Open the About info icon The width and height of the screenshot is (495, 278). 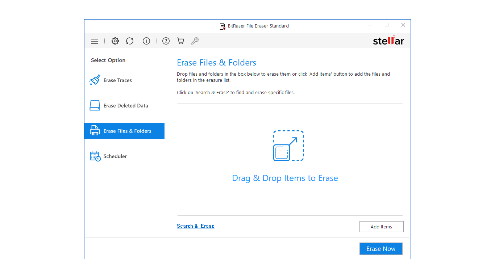[146, 41]
